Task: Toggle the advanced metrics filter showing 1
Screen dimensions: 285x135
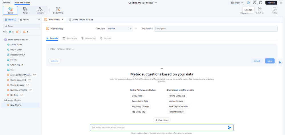Action: pos(26,32)
